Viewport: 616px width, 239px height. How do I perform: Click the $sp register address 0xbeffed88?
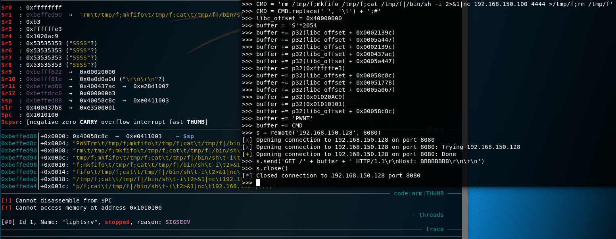pos(44,100)
